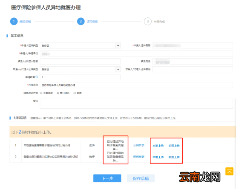
Task: Click the step 1 circle 阅读须知
Action: 14,22
